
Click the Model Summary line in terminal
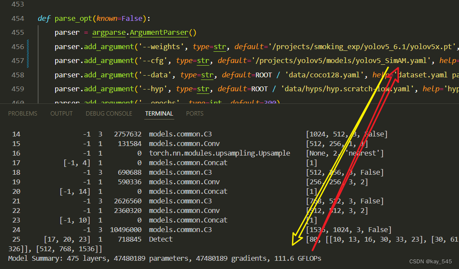coord(164,259)
